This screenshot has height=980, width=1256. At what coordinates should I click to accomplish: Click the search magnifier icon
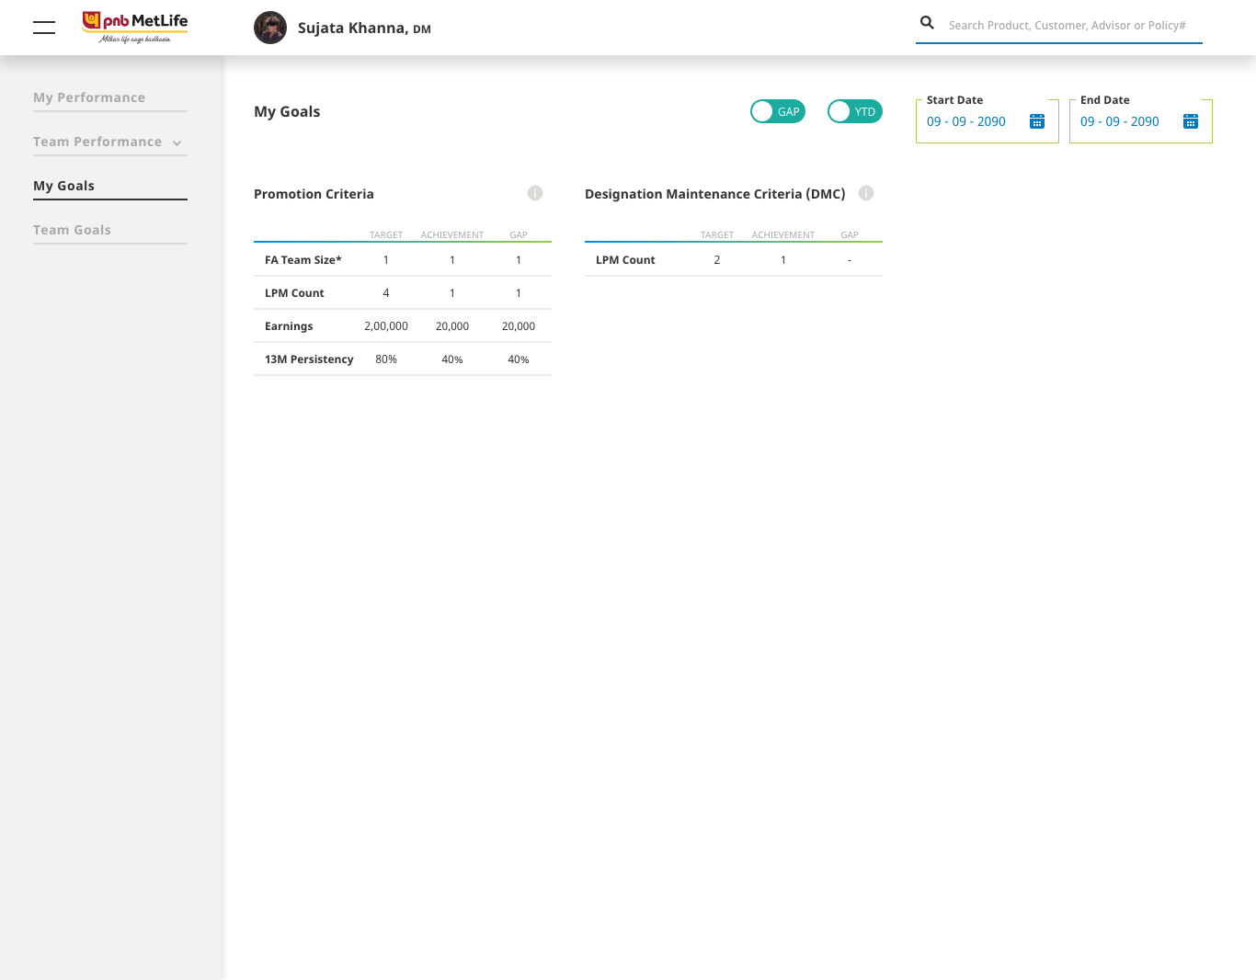click(x=927, y=23)
